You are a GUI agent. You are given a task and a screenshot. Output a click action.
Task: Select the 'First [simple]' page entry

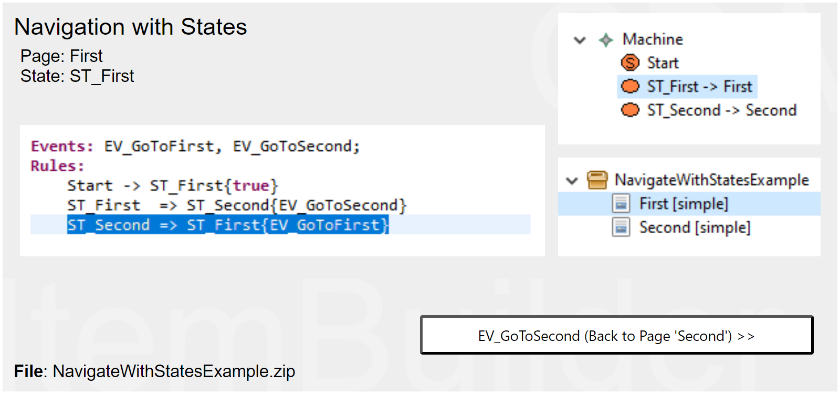coord(684,204)
